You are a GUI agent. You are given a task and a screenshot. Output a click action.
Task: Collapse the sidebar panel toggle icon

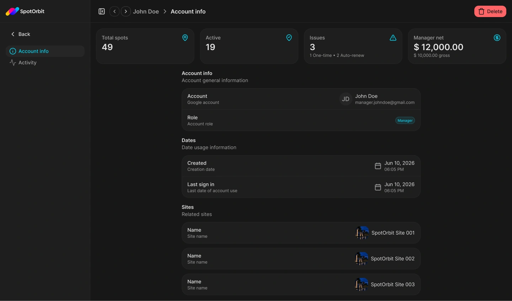[x=102, y=11]
